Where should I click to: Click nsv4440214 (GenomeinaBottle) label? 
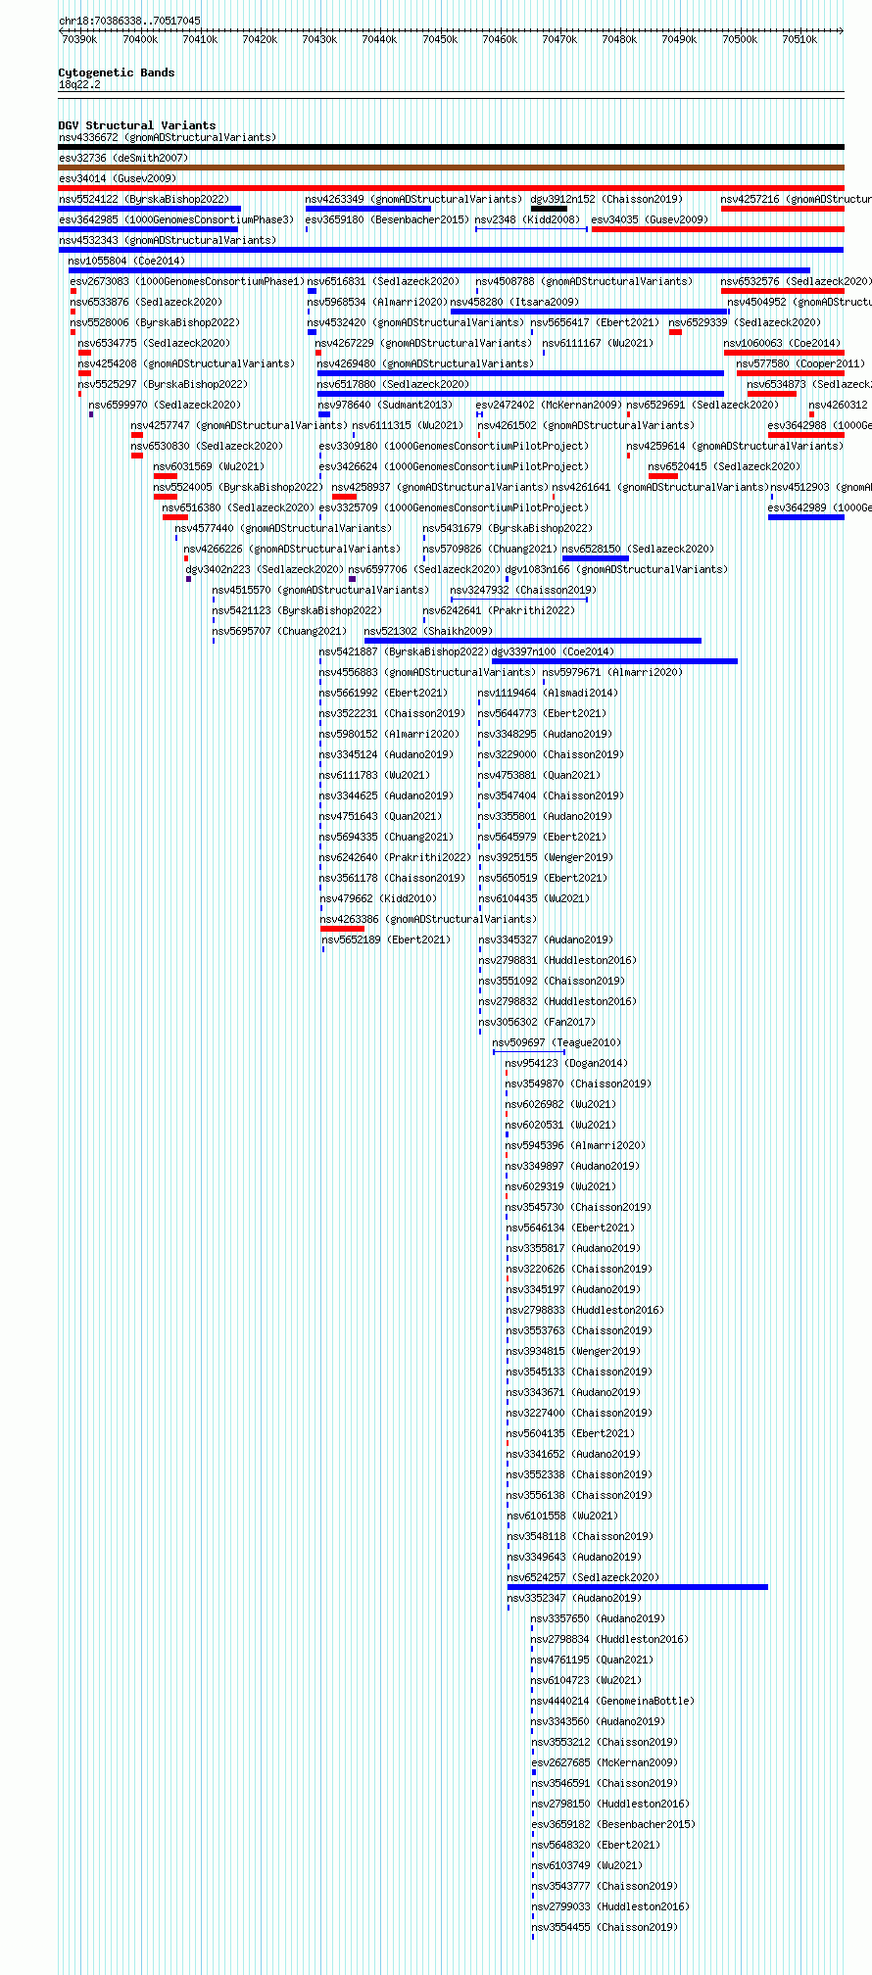coord(612,1701)
